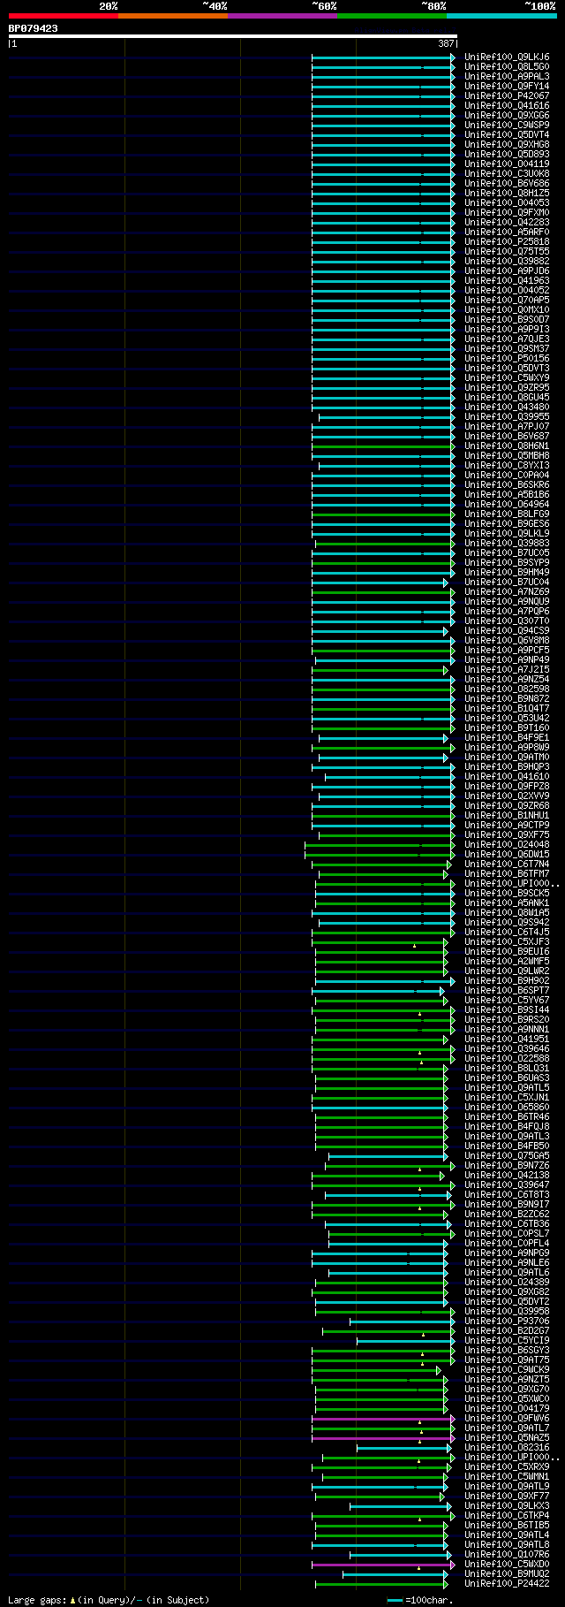
Task: Click the UniRef100_Q75T55 label
Action: (507, 252)
